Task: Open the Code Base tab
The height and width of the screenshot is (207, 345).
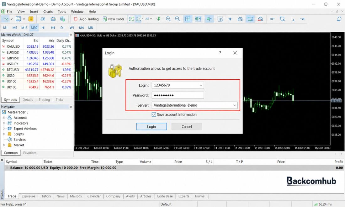Action: click(165, 196)
